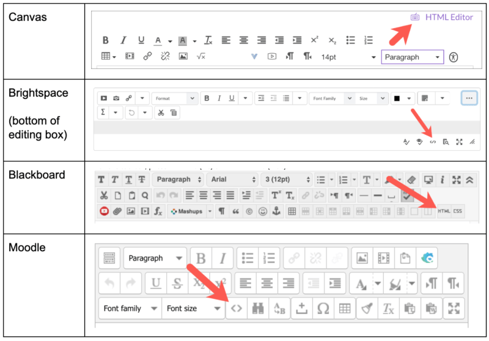Insert table in Blackboard toolbar

(x=292, y=211)
